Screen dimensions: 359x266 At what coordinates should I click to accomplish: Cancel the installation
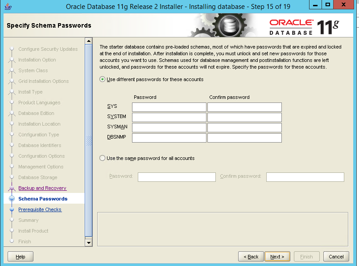tap(336, 257)
